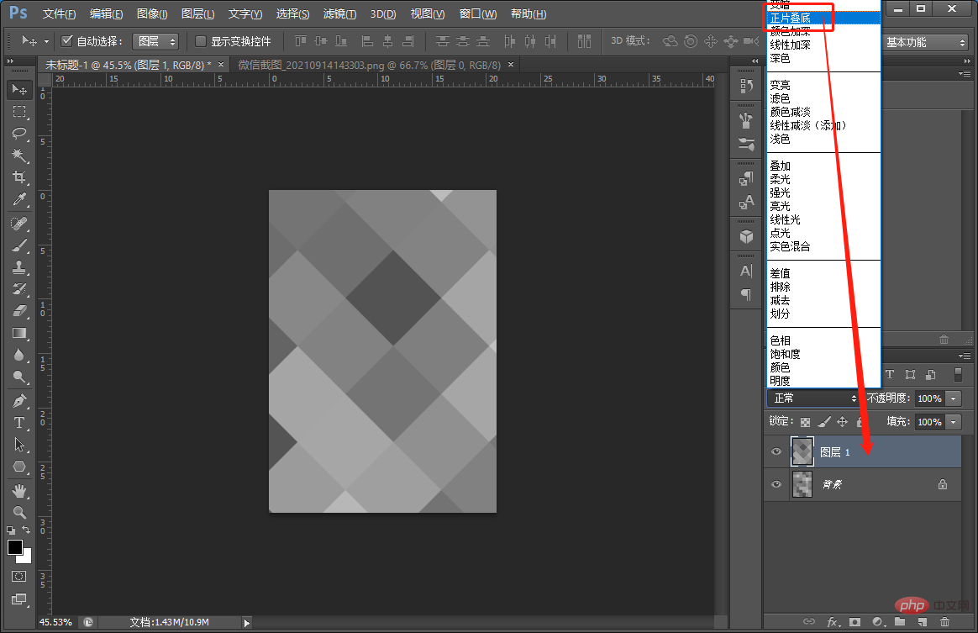Enable the 显示变换控件 checkbox
Image resolution: width=978 pixels, height=633 pixels.
(x=201, y=41)
